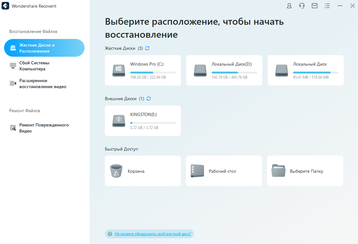Open Расширенное восстановление видео section
Screen dimensions: 358x244
pos(44,84)
